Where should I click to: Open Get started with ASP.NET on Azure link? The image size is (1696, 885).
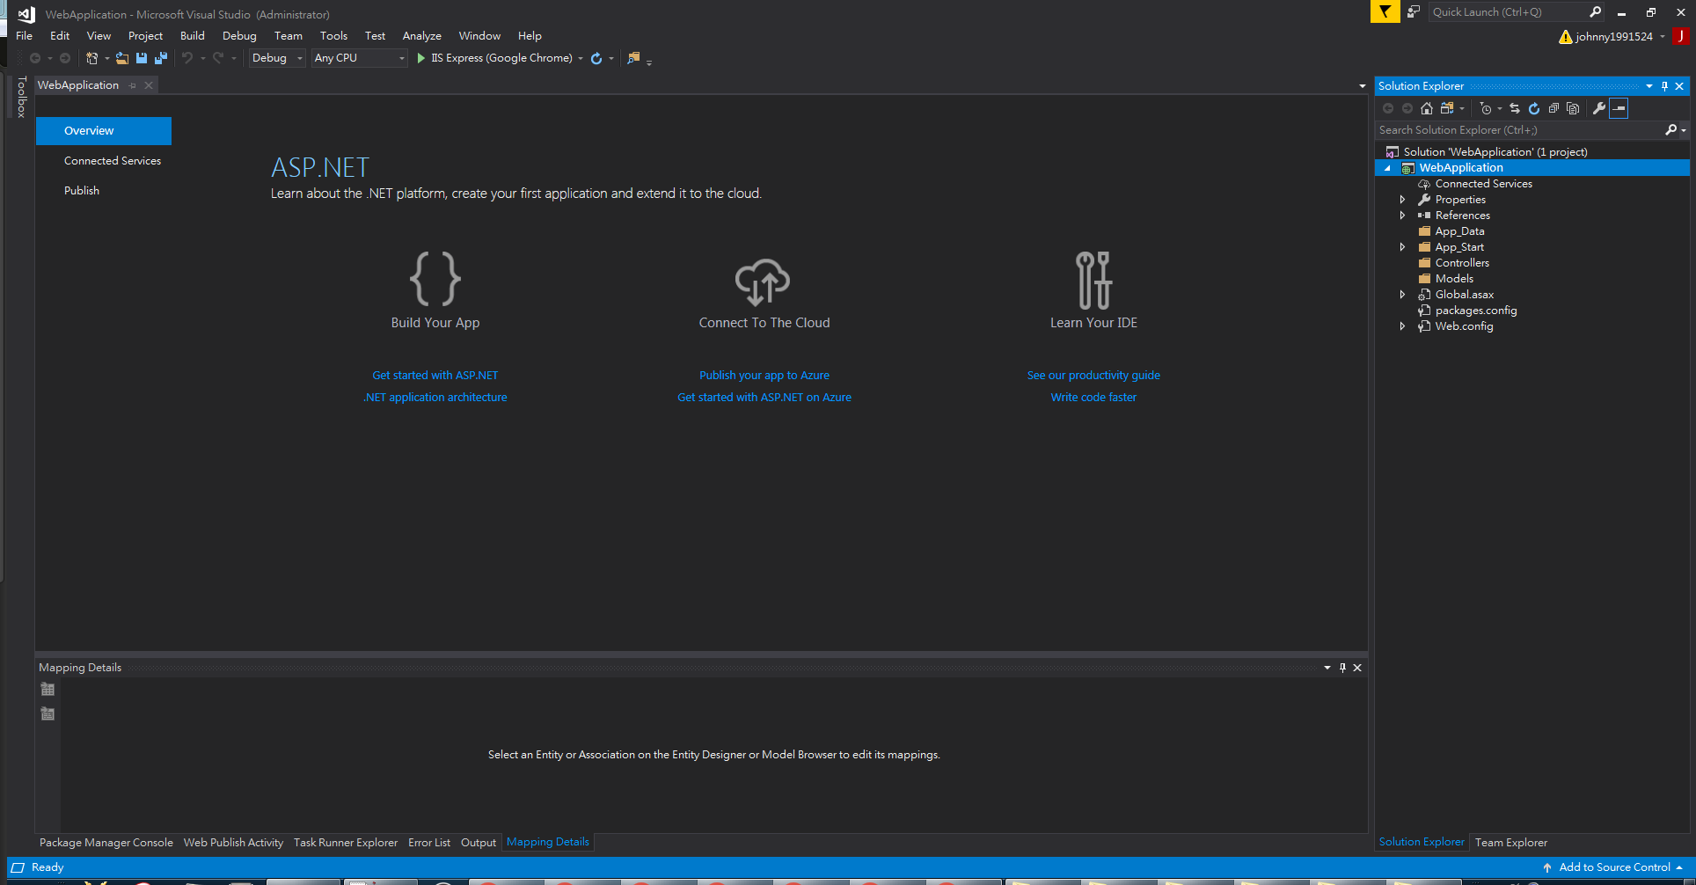point(764,398)
